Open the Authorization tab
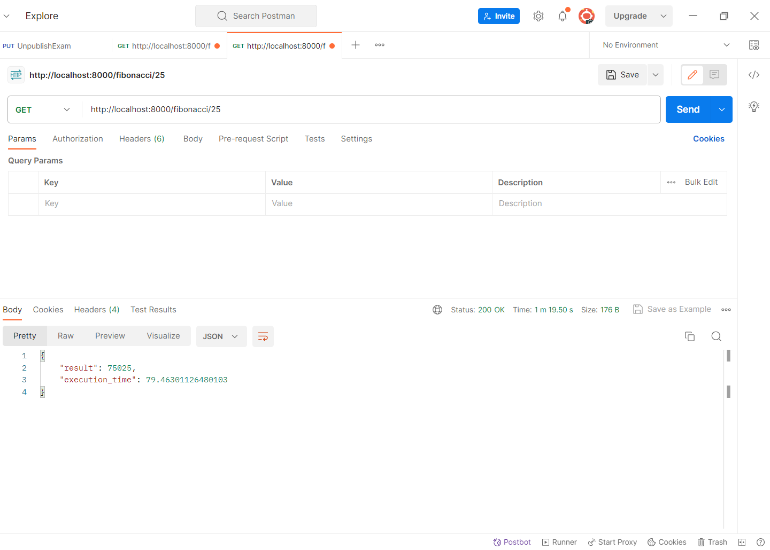 78,139
